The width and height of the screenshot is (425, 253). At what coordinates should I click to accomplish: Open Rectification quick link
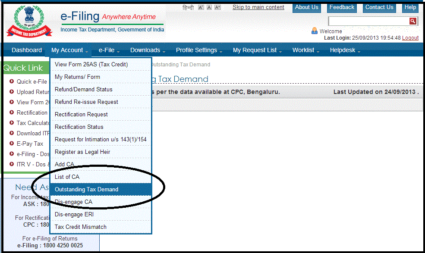tap(32, 112)
